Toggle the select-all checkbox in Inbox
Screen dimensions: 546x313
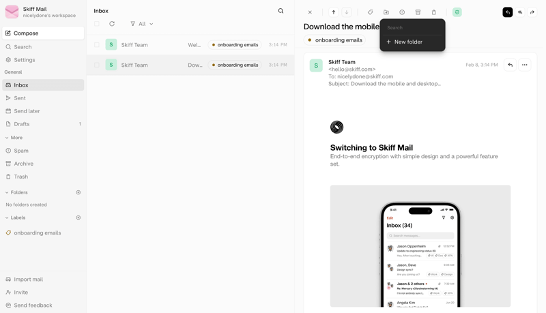pos(97,24)
